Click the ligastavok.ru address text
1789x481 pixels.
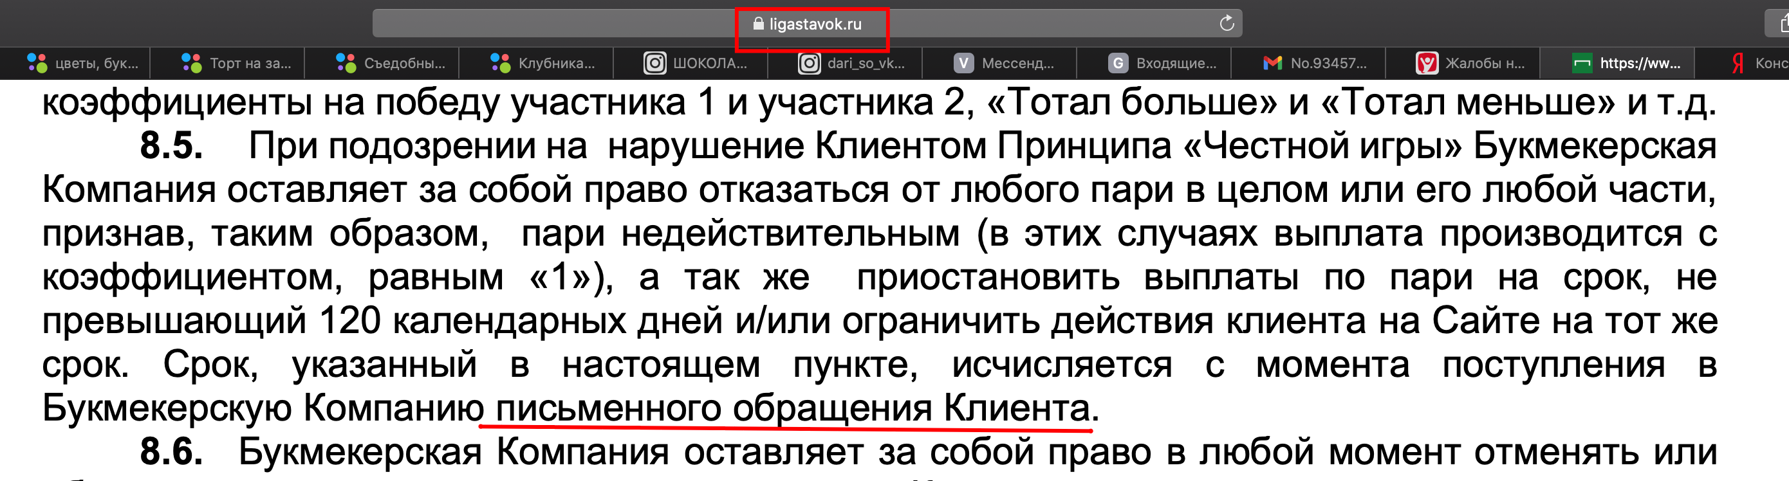pyautogui.click(x=815, y=24)
